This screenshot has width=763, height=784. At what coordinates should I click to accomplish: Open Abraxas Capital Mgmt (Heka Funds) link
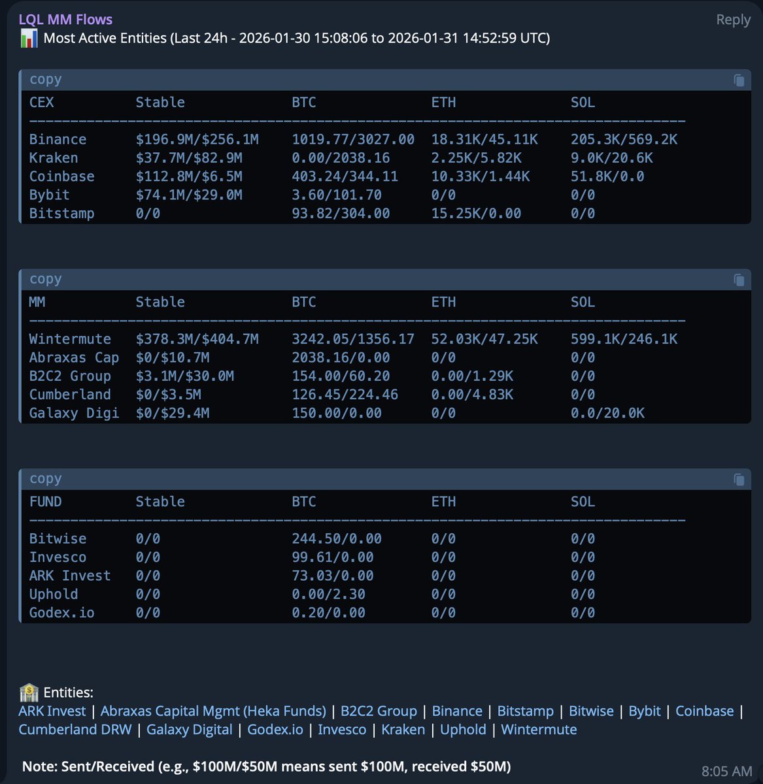(213, 711)
